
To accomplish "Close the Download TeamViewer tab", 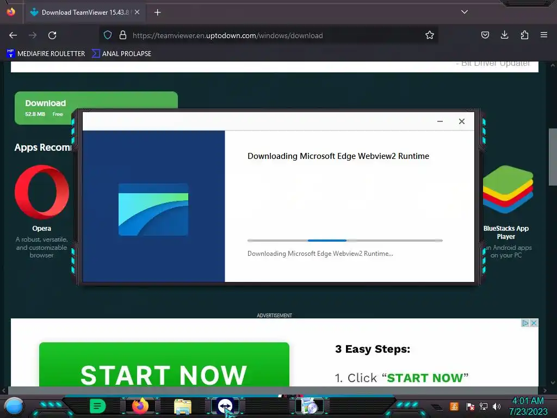I will 137,13.
